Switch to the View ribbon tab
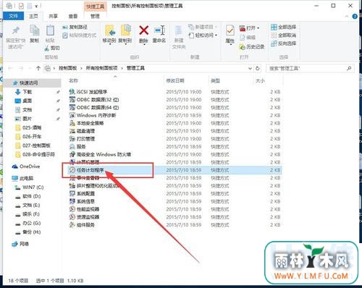This screenshot has width=362, height=288. point(73,16)
